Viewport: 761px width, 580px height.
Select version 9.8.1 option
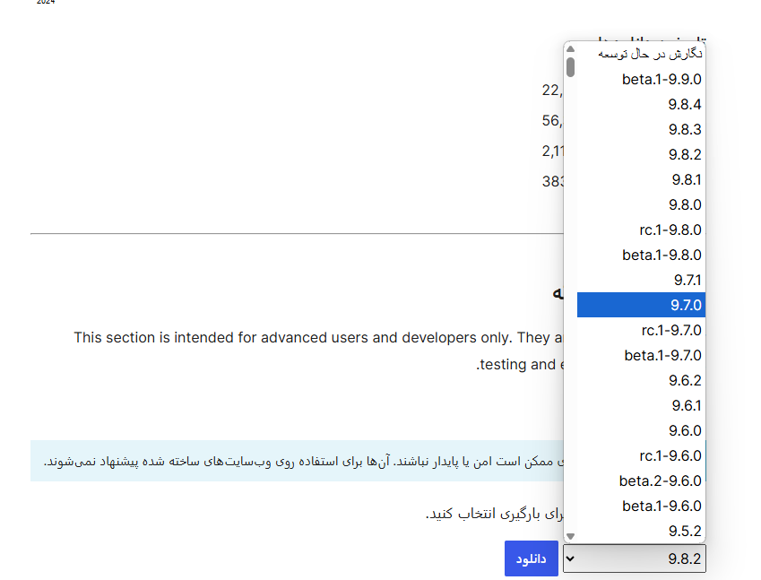pyautogui.click(x=641, y=179)
